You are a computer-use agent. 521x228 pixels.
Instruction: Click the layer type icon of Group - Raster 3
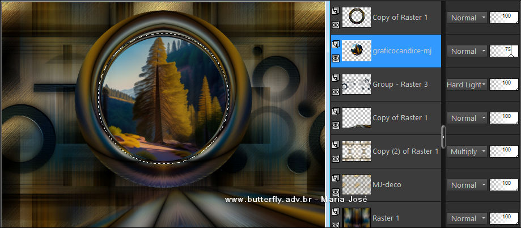[336, 78]
